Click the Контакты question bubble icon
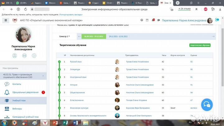Screen dimensions: 224x126 pyautogui.click(x=7, y=84)
